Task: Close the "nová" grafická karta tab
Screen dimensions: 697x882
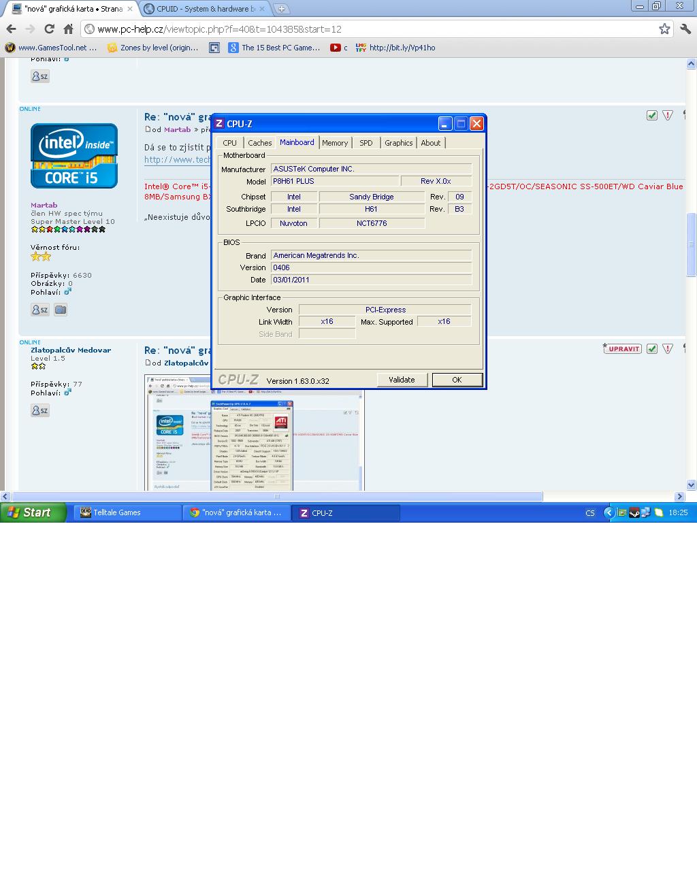Action: (130, 9)
